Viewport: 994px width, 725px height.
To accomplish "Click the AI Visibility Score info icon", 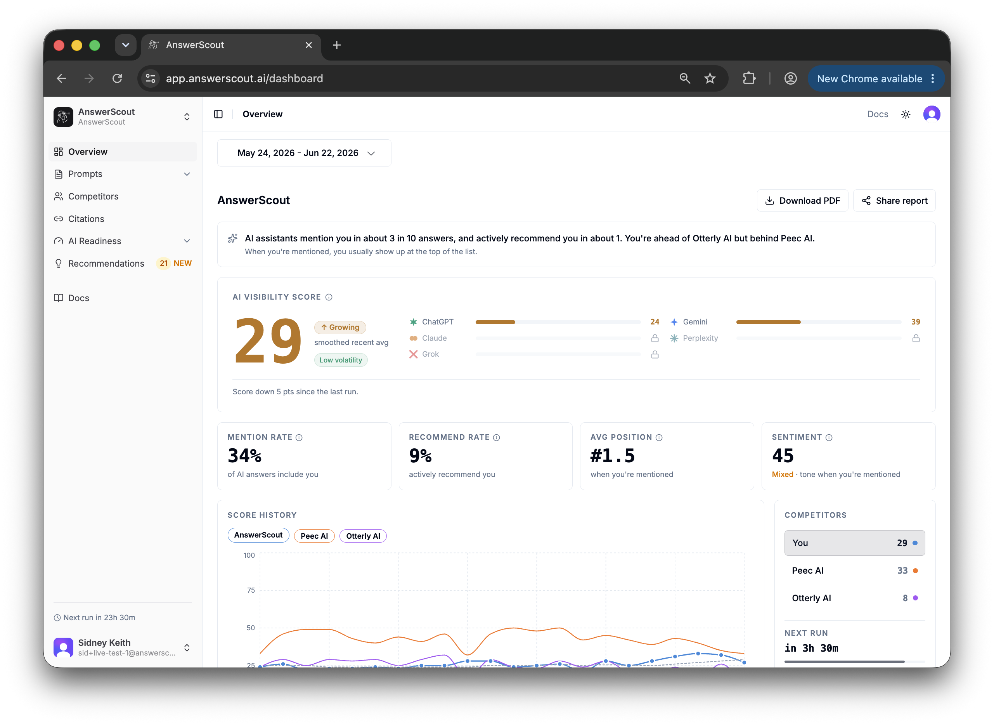I will [329, 297].
